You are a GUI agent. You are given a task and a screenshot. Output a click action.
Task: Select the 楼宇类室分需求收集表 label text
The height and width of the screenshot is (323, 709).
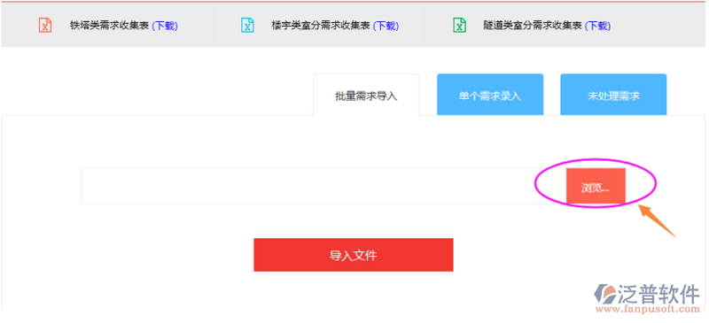tap(321, 26)
